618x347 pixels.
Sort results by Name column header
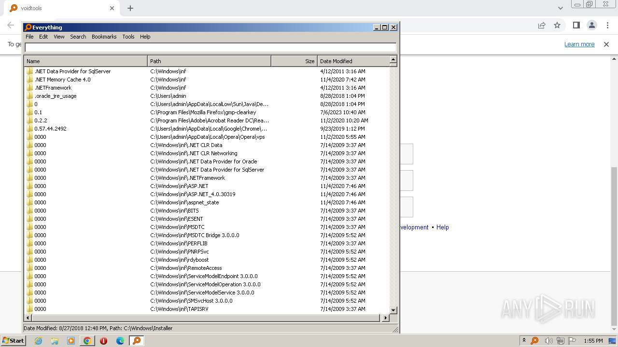(x=85, y=61)
